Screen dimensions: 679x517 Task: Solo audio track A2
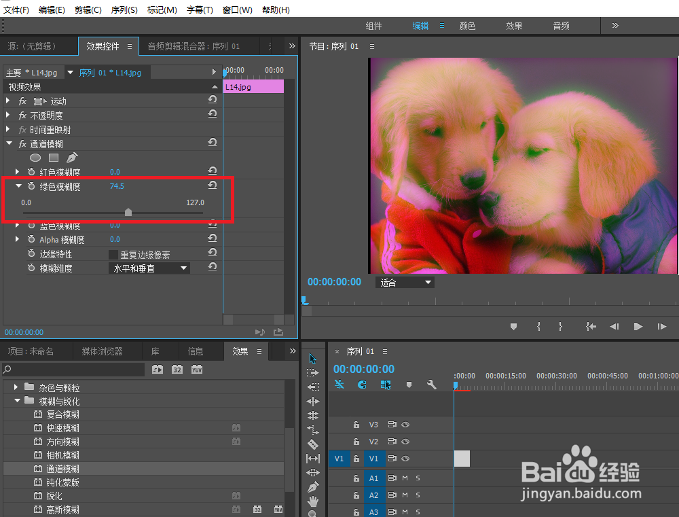pos(418,495)
